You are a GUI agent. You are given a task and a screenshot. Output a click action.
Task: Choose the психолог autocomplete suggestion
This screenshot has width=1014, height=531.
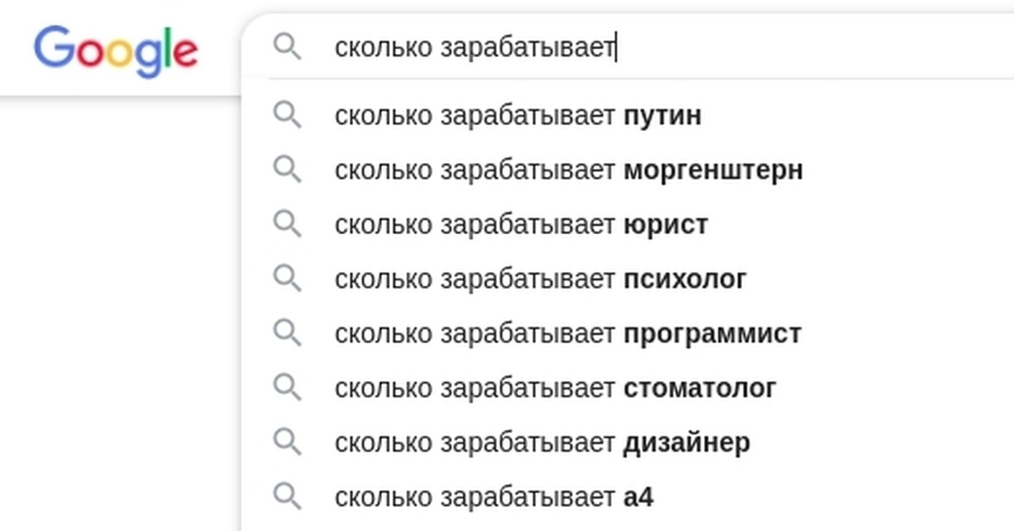point(540,279)
